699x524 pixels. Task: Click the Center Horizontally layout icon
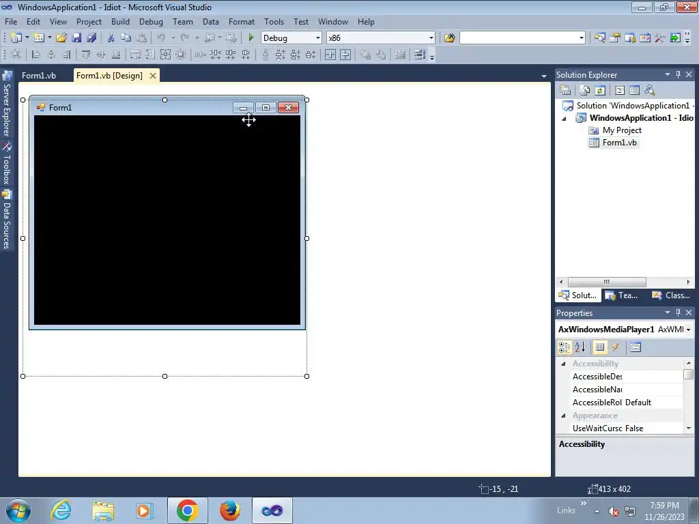330,55
